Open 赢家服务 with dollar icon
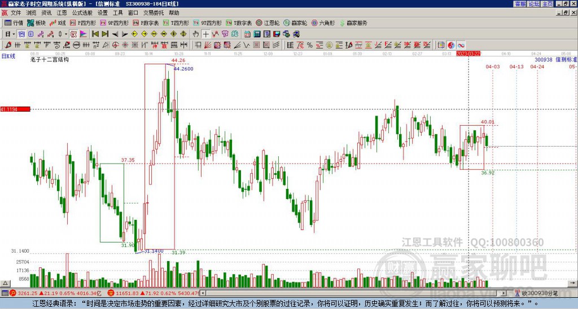This screenshot has height=309, width=578. [353, 23]
